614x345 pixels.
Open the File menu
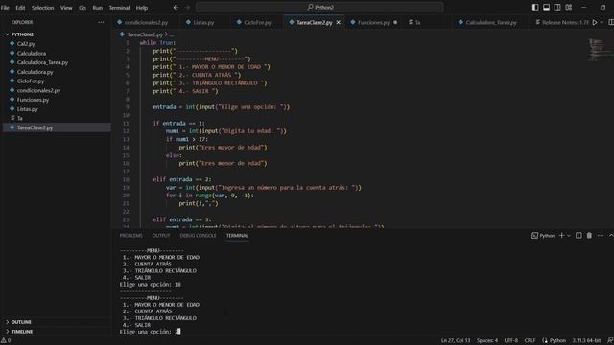point(5,8)
